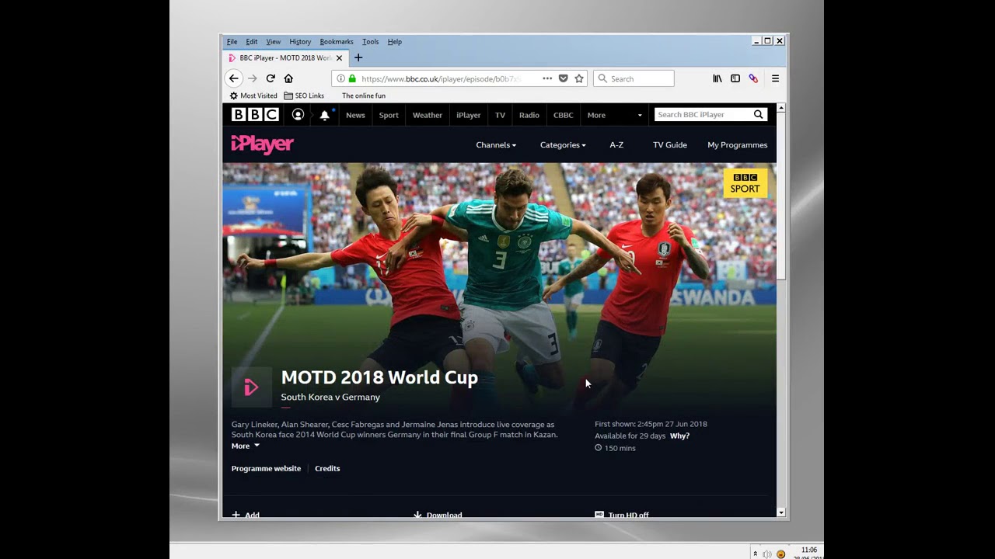The height and width of the screenshot is (559, 995).
Task: Open the Firefox Library icon
Action: 717,78
